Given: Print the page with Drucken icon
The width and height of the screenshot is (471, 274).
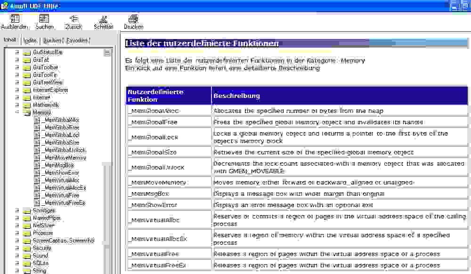Looking at the screenshot, I should pyautogui.click(x=133, y=19).
